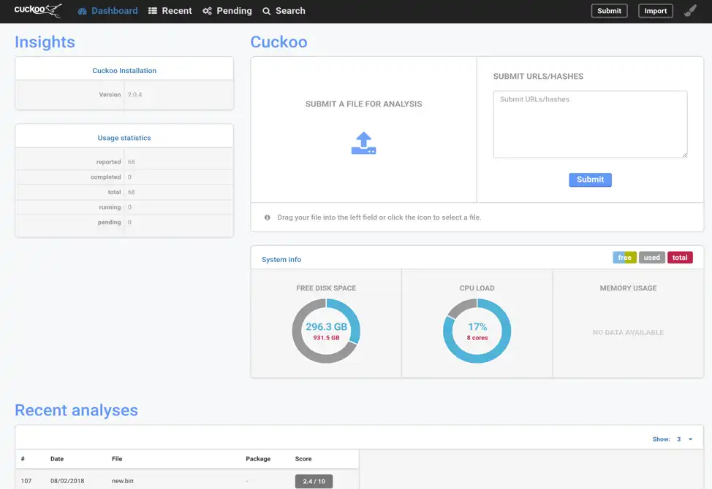The height and width of the screenshot is (489, 712).
Task: Click the Usage statistics panel title
Action: coord(124,138)
